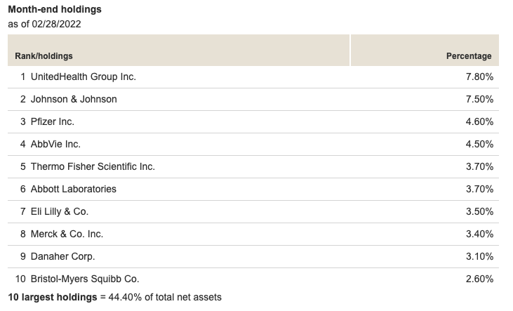The image size is (513, 311).
Task: Click the 2.60% Bristol-Myers percentage
Action: [479, 279]
